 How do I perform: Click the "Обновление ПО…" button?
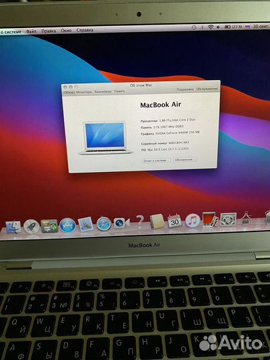[x=185, y=159]
